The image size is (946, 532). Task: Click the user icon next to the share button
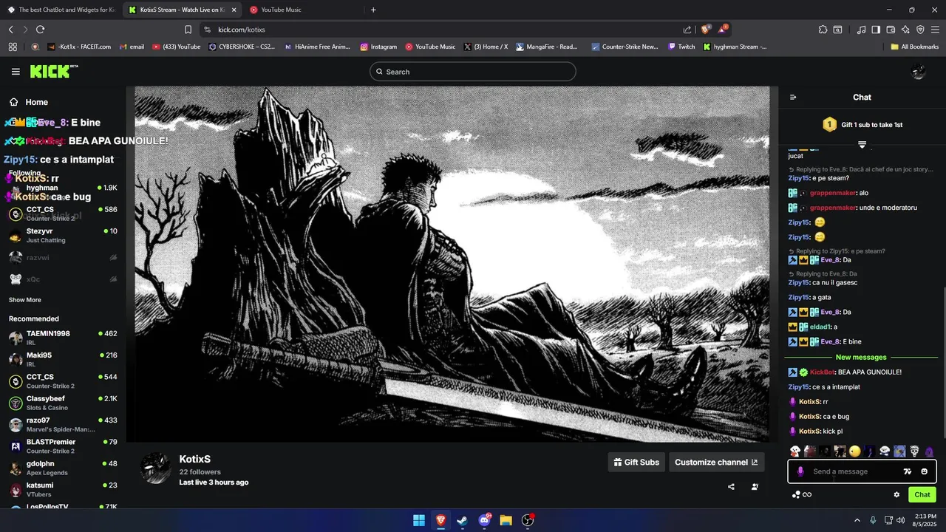coord(755,487)
